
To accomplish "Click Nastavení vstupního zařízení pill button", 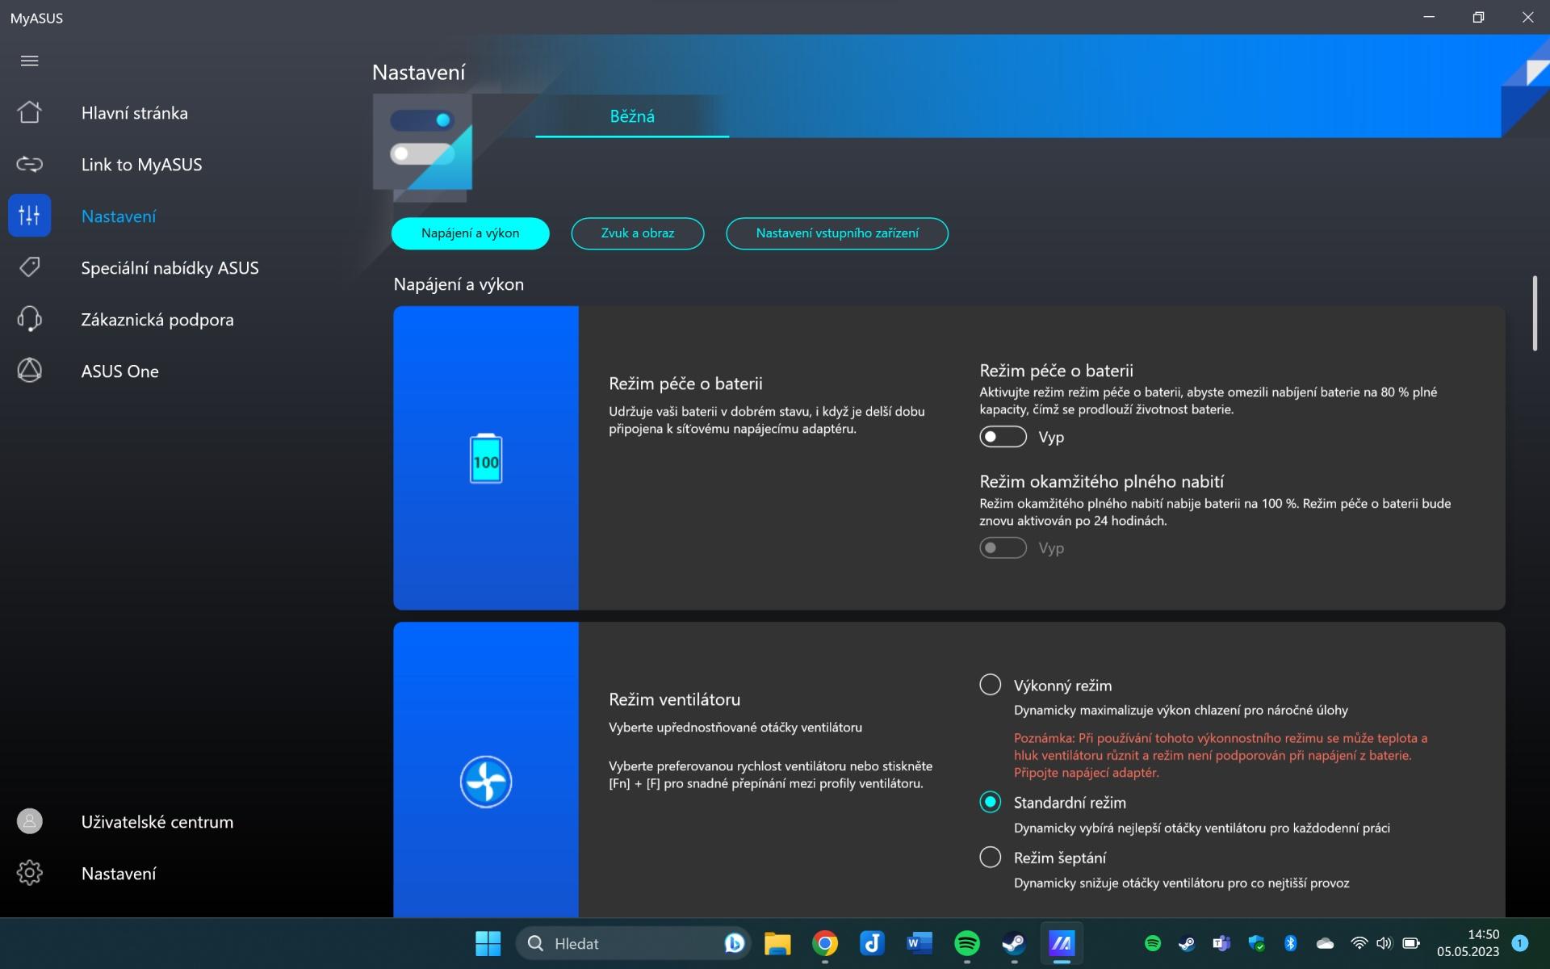I will pyautogui.click(x=836, y=233).
